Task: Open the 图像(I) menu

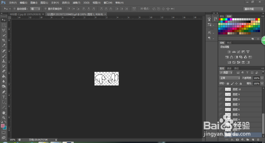Action: pos(34,3)
